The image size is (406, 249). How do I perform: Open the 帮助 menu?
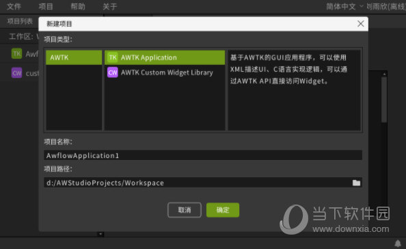tap(78, 6)
